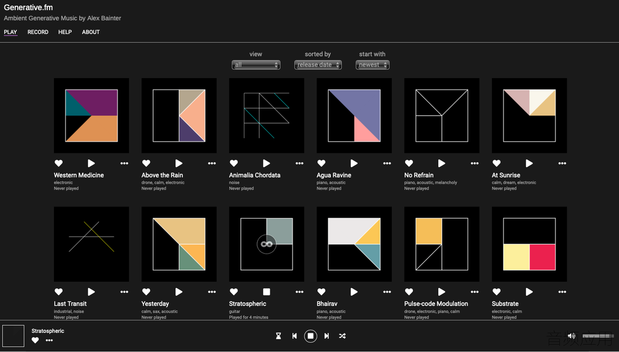Screen dimensions: 619x352
Task: Show the Animalia Chordata options menu
Action: [299, 164]
